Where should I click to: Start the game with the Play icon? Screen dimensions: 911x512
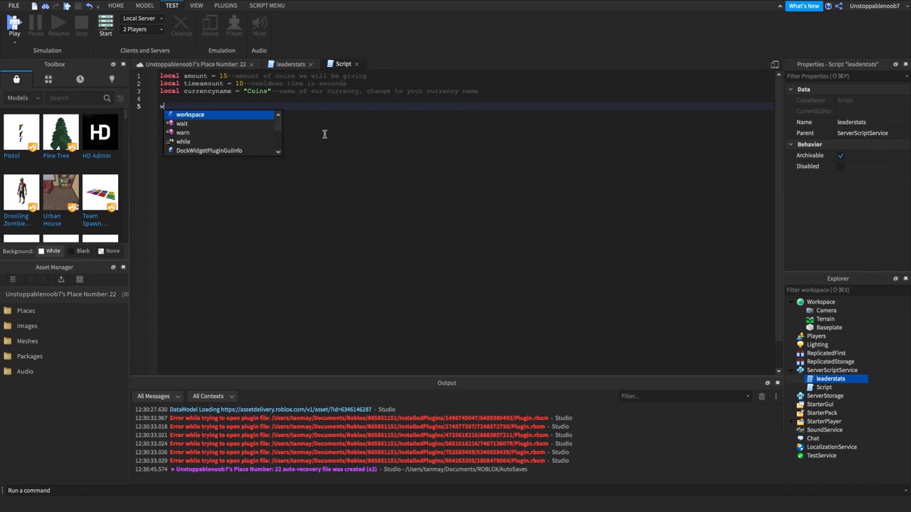pyautogui.click(x=14, y=23)
